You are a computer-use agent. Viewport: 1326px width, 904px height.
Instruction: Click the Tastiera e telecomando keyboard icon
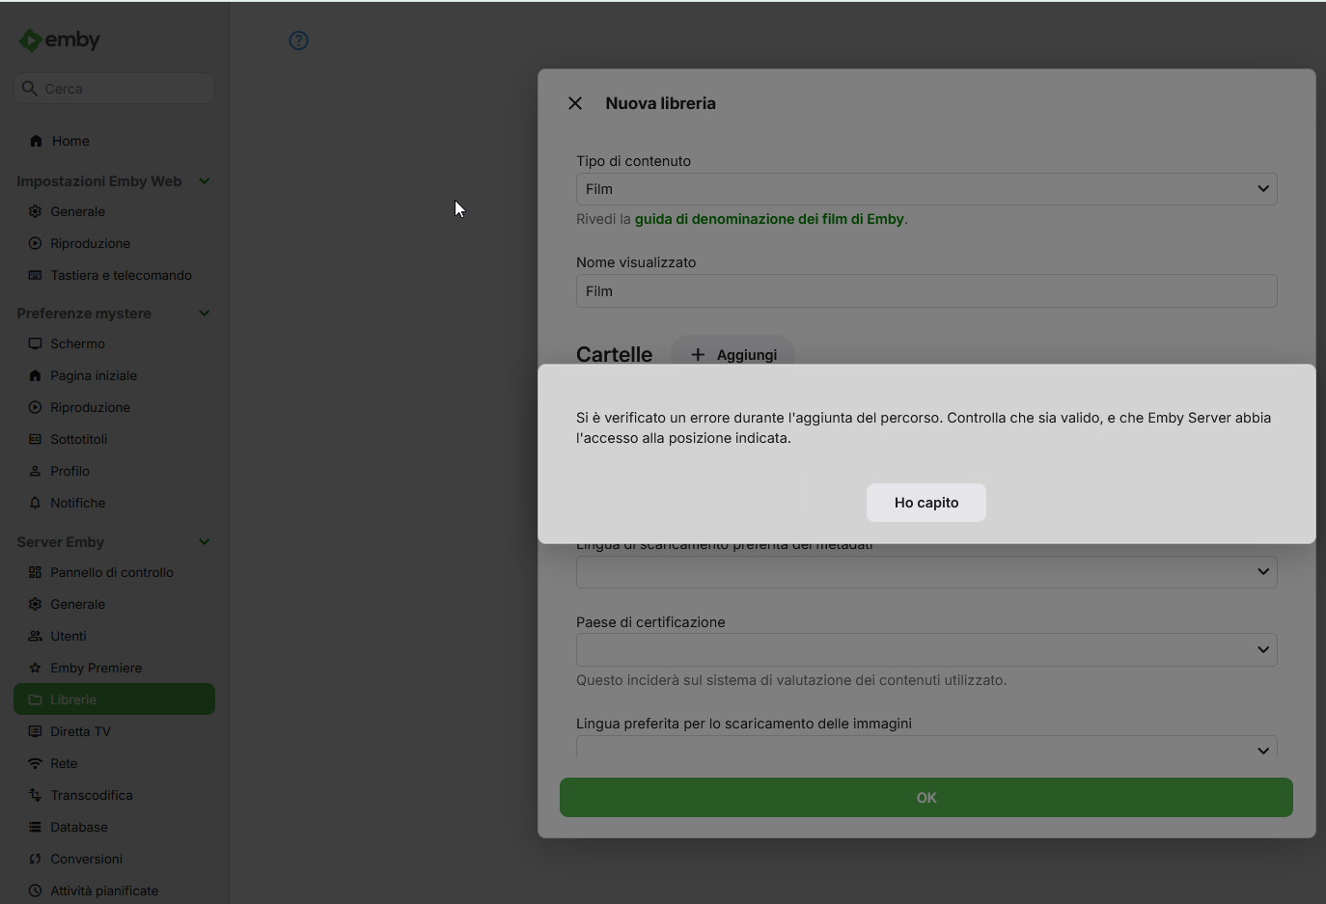[35, 275]
